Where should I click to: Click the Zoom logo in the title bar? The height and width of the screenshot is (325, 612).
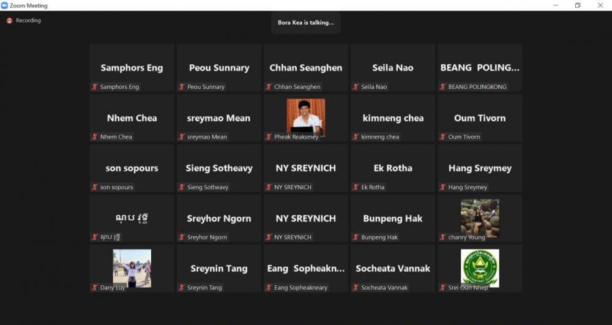click(5, 6)
